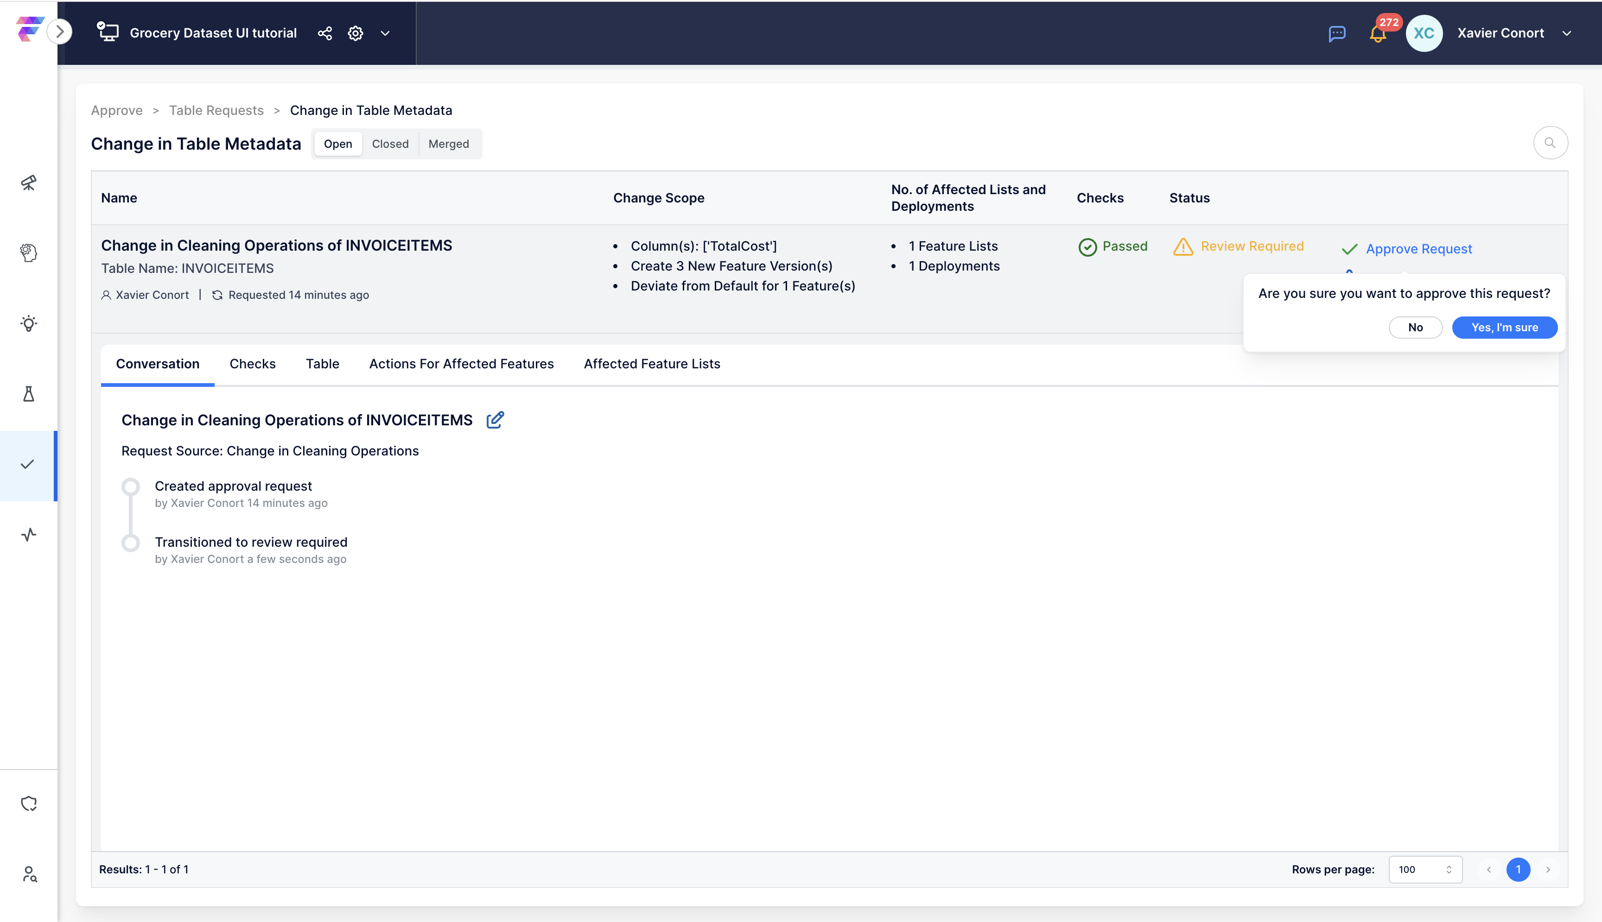Image resolution: width=1602 pixels, height=922 pixels.
Task: Open Affected Feature Lists tab
Action: [x=652, y=364]
